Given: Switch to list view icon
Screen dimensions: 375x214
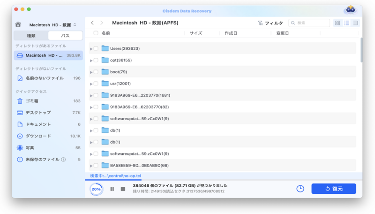Looking at the screenshot, I should pyautogui.click(x=346, y=23).
